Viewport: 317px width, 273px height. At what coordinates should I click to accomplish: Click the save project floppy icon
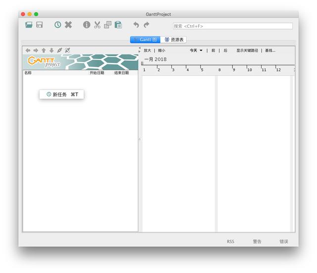[x=39, y=25]
